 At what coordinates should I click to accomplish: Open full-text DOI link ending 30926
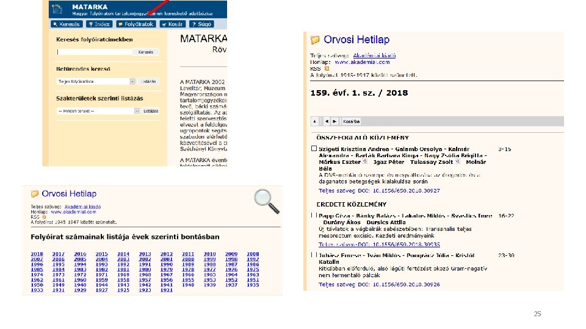tap(379, 285)
